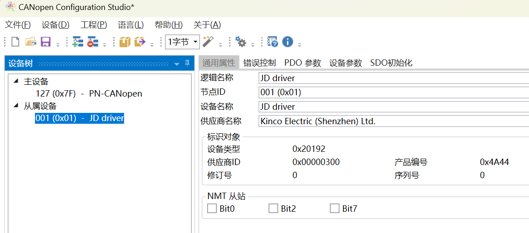Click the 供应商名称 input field
Image resolution: width=529 pixels, height=233 pixels.
[394, 121]
